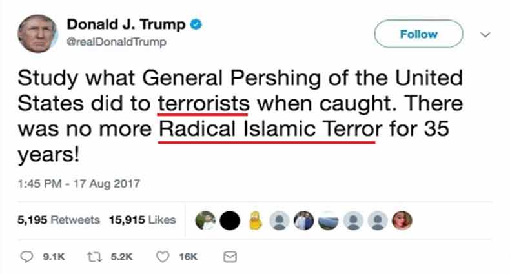Click the 9.1K reply count
This screenshot has height=274, width=510.
[54, 257]
